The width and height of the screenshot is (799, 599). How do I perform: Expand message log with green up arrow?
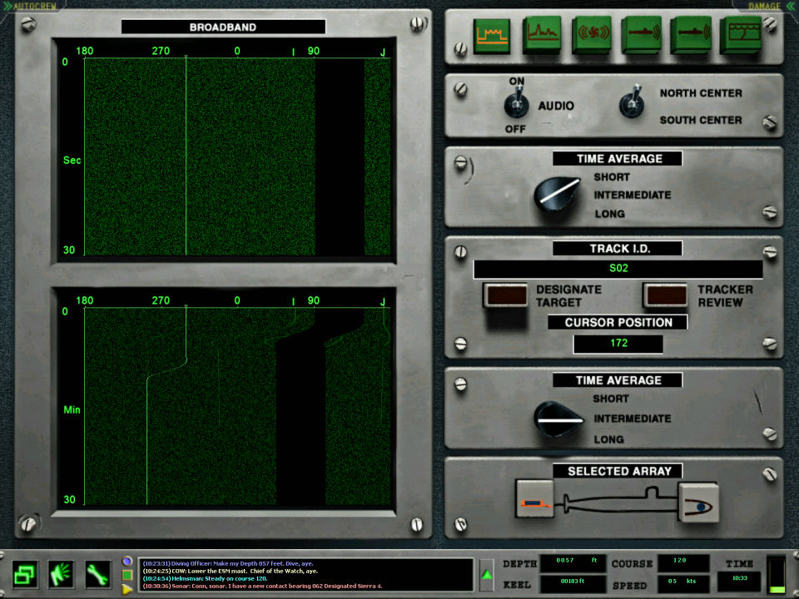pos(486,574)
